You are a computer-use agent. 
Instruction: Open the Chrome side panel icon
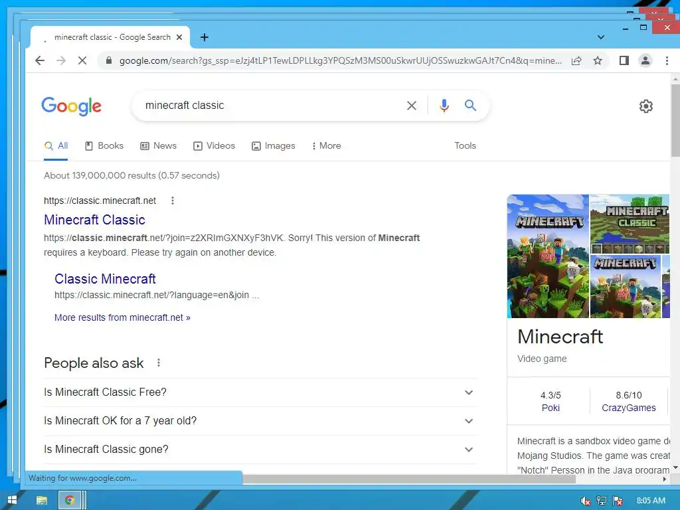coord(624,60)
